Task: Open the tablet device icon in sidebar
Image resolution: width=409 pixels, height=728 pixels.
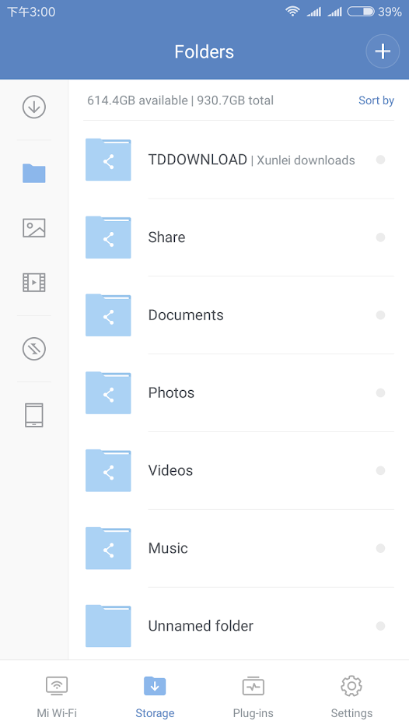Action: pos(34,415)
